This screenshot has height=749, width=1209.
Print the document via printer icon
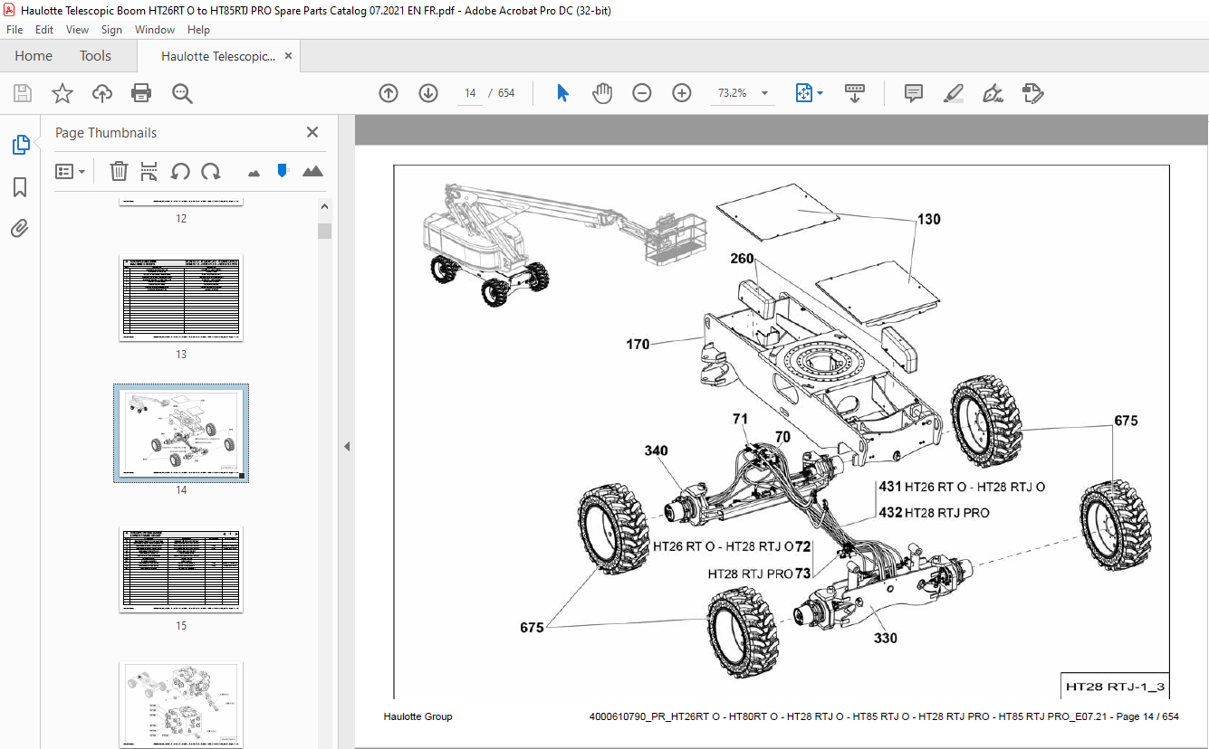coord(141,93)
